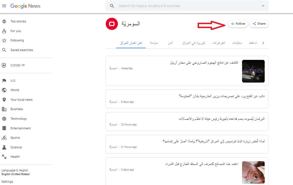This screenshot has height=185, width=293.
Task: Open the hamburger main menu
Action: 4,6
